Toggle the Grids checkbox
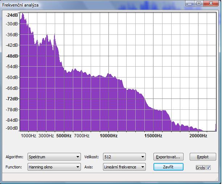Viewport: 222px width, 184px height. pos(208,167)
